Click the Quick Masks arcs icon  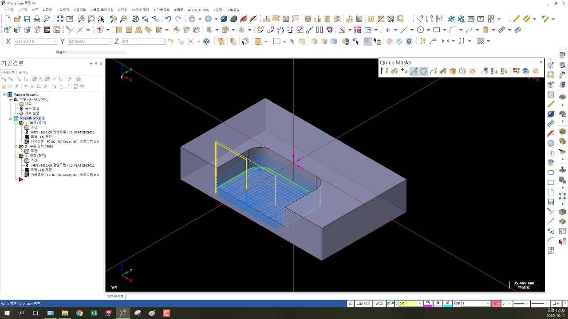[423, 71]
